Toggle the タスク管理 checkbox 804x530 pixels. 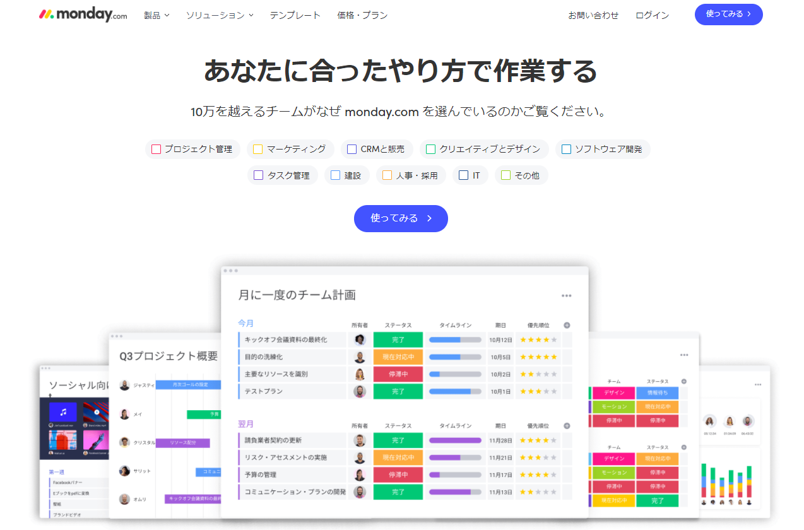click(x=258, y=175)
